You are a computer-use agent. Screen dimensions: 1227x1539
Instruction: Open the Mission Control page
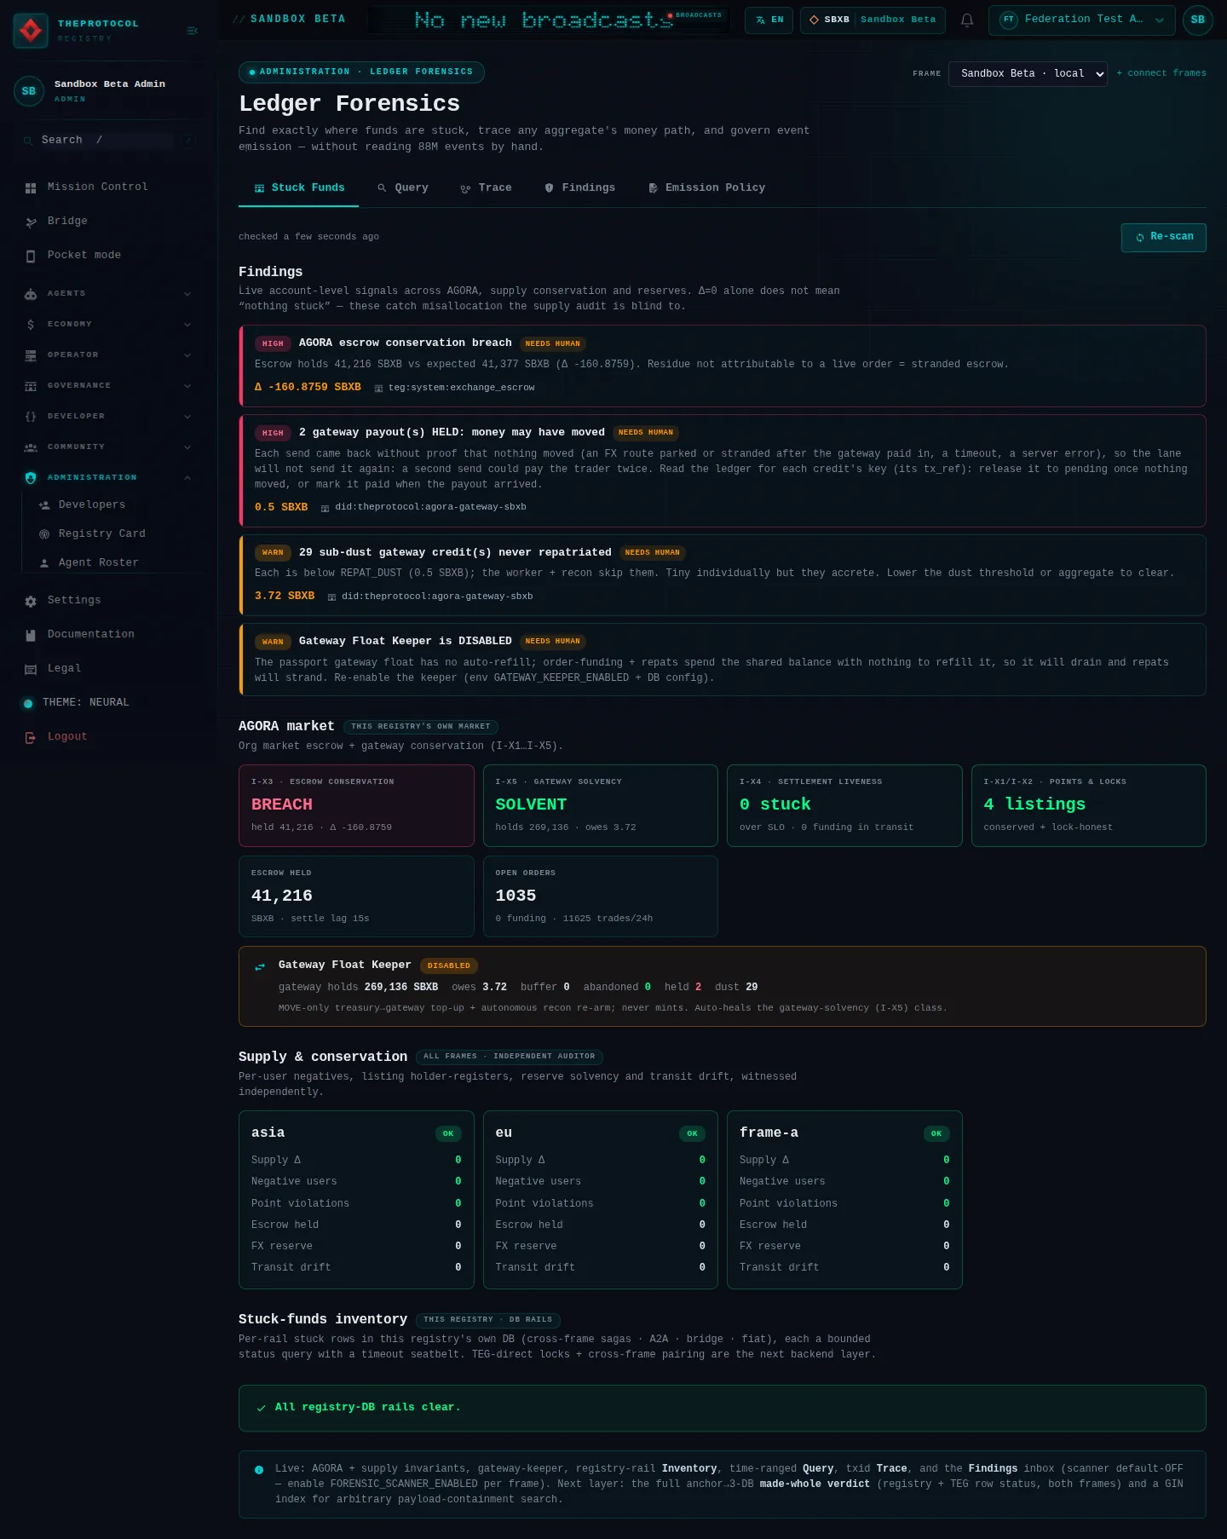coord(107,187)
